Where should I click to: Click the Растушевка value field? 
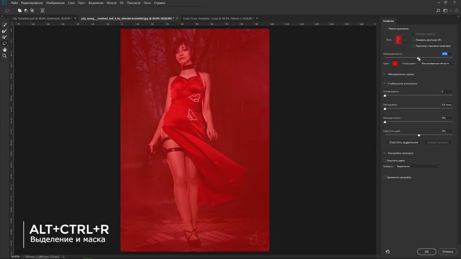pyautogui.click(x=447, y=105)
